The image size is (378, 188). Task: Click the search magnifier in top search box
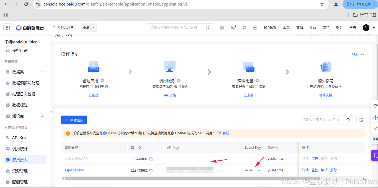pos(208,28)
